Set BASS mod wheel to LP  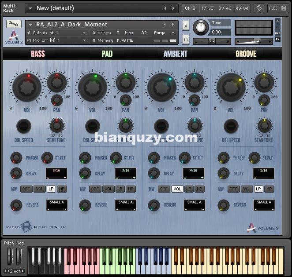51,189
